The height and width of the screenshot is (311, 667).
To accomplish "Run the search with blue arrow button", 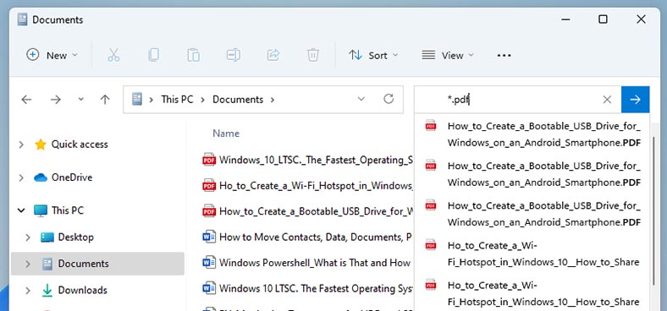I will (635, 100).
